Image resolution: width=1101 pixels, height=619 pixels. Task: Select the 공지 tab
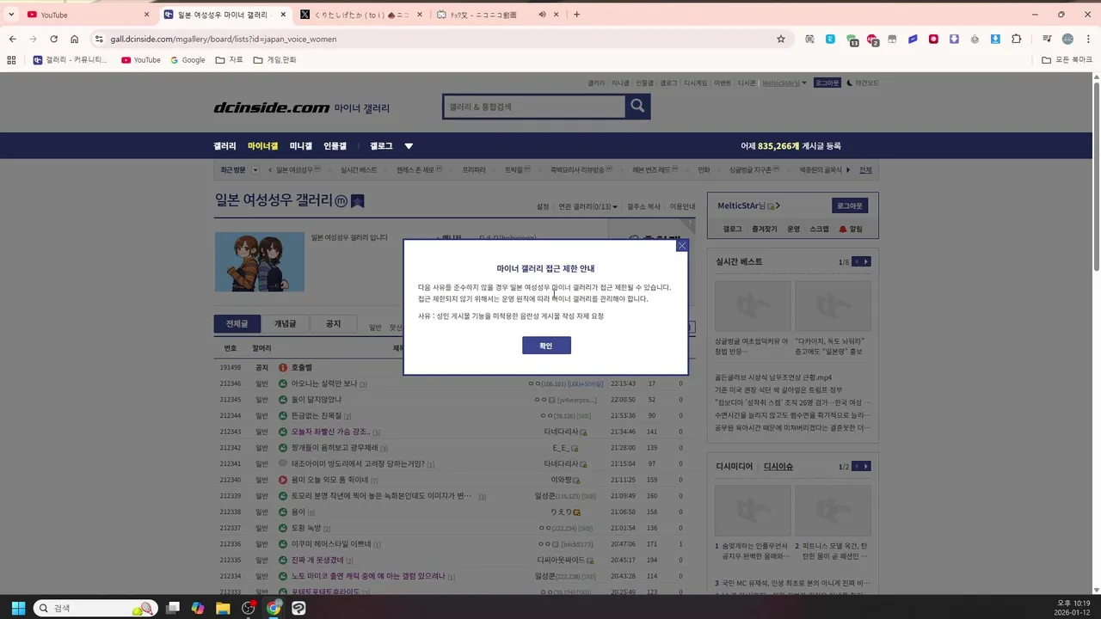click(333, 324)
